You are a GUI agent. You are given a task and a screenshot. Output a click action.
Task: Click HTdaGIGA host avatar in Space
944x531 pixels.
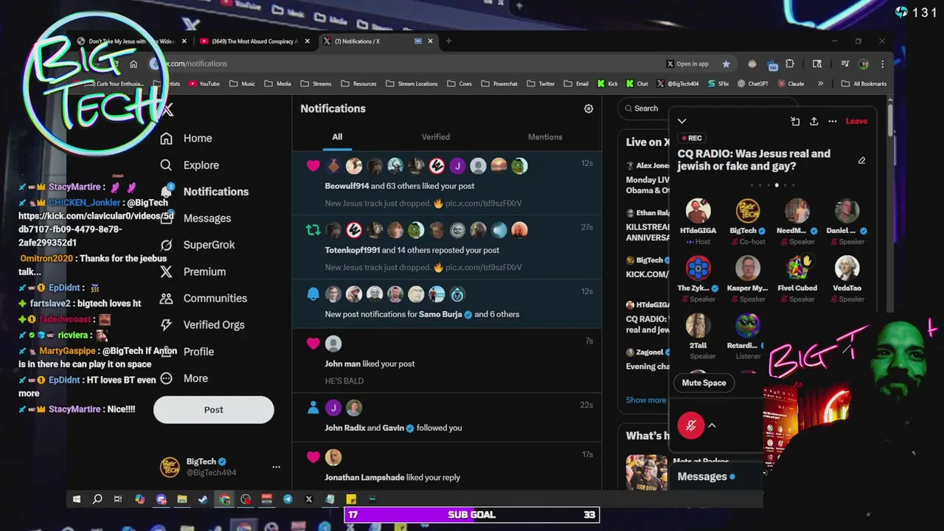coord(698,211)
